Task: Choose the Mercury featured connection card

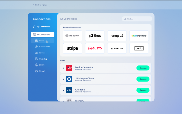Action: [72, 36]
